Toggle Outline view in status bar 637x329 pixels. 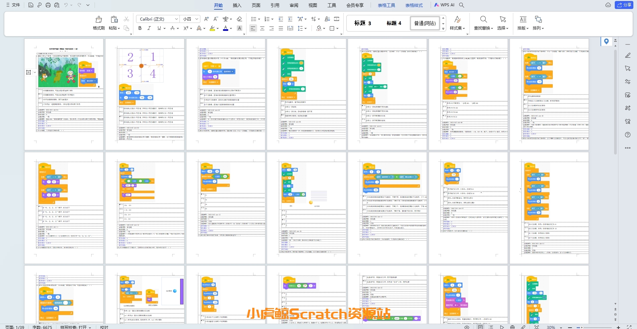[x=491, y=327]
